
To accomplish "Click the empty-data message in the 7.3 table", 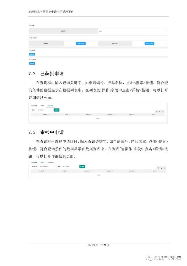I will [99, 175].
